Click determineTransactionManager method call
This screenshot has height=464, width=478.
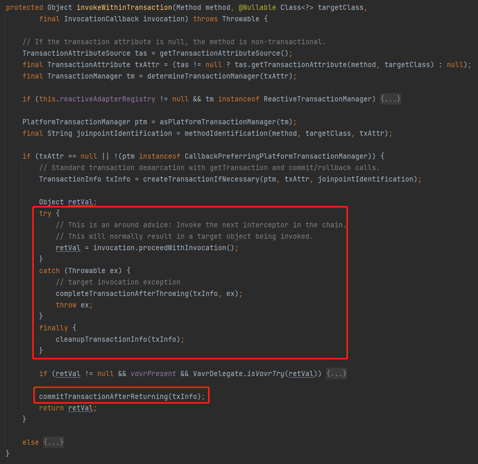click(203, 76)
